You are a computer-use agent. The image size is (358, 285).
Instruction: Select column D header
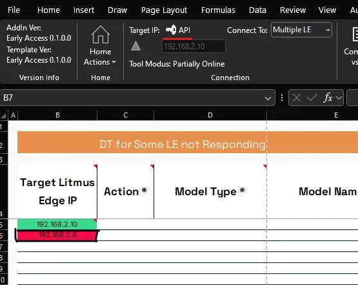point(210,115)
